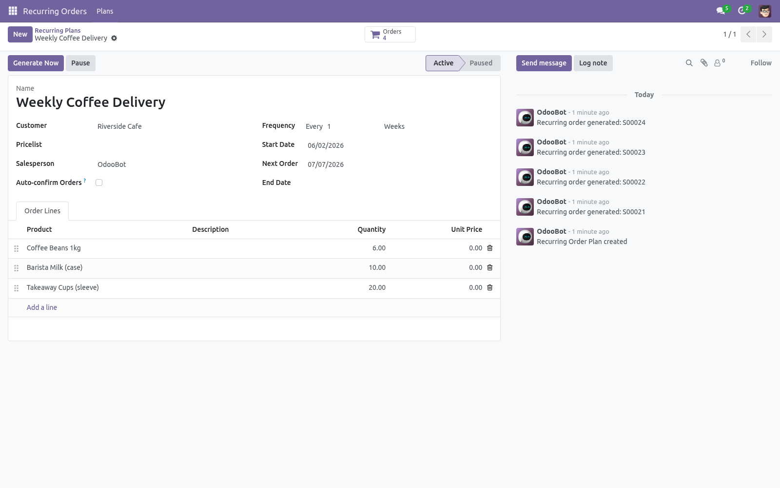Click OdooBot avatar on Plan created message

[x=525, y=237]
